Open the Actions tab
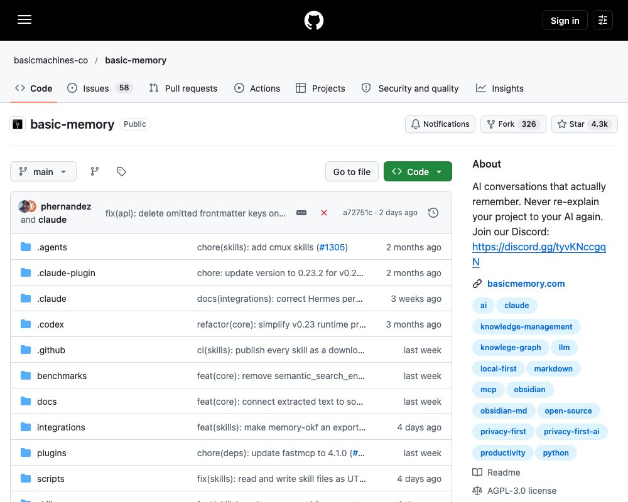 257,88
